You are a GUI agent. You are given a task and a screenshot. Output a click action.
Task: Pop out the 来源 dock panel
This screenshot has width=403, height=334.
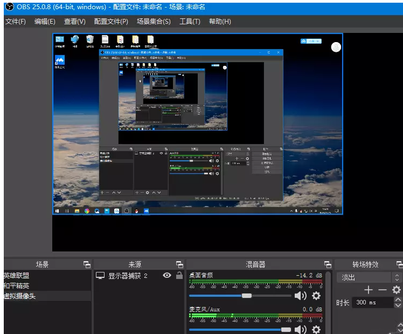(179, 264)
